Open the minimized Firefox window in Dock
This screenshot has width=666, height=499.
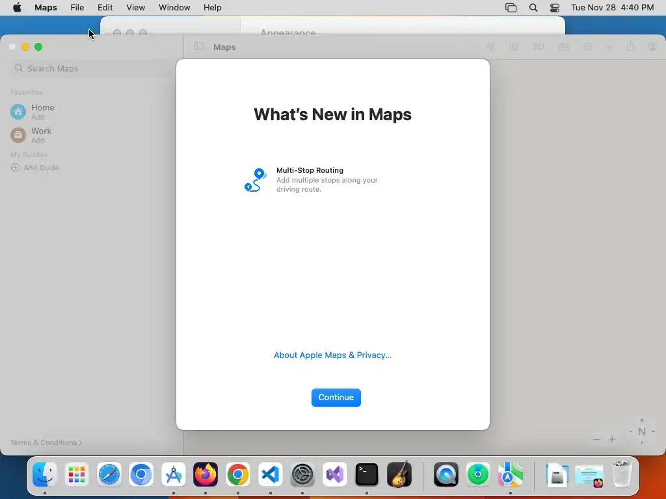pos(589,475)
